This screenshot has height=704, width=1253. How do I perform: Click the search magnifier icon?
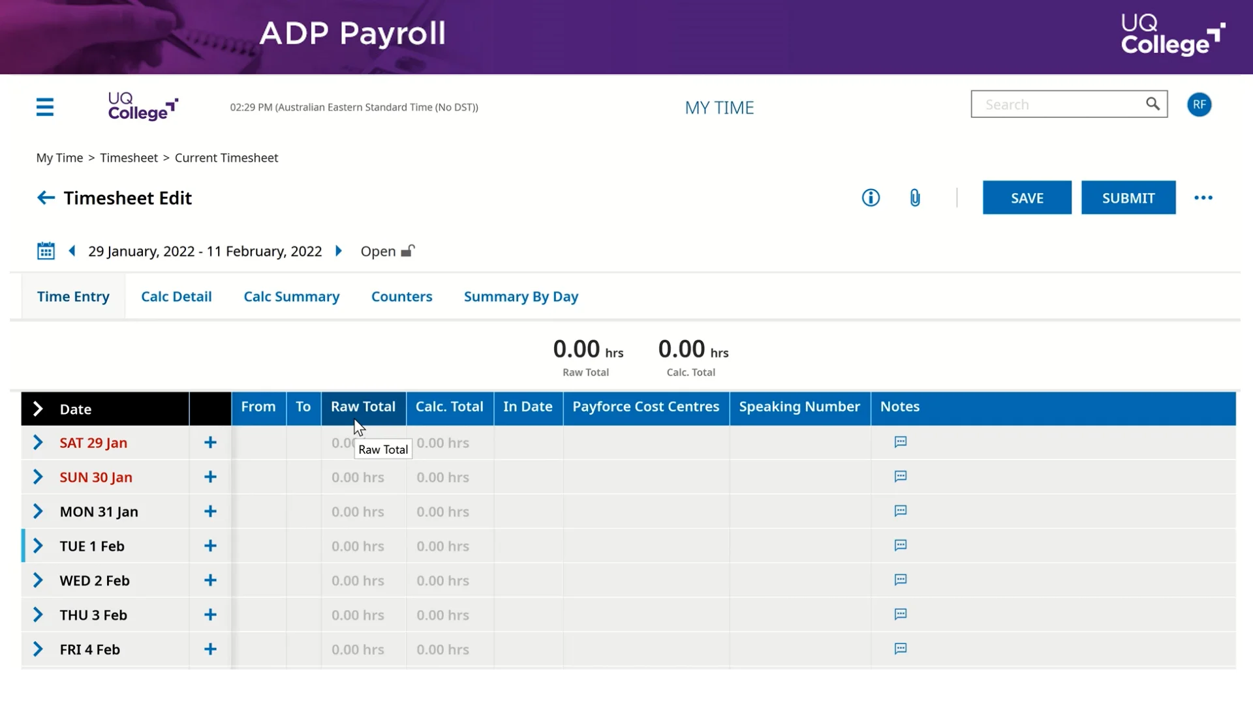(x=1152, y=104)
